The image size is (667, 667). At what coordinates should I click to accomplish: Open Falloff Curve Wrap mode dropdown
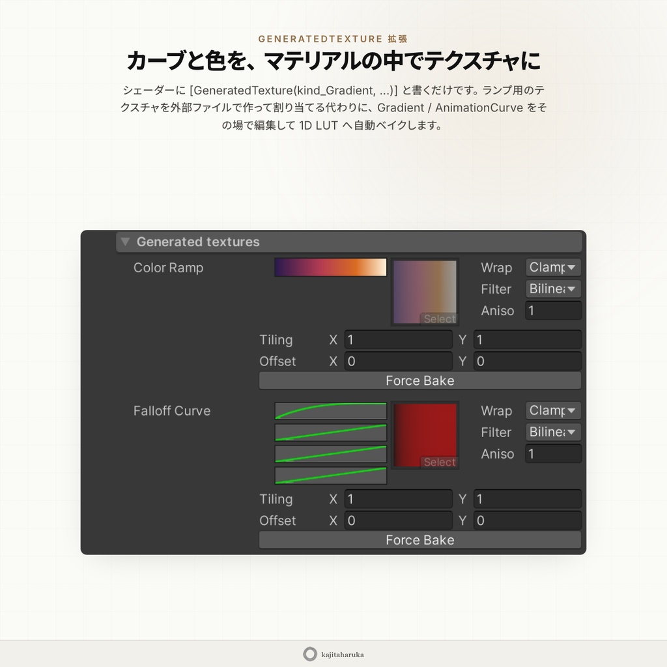click(x=553, y=410)
